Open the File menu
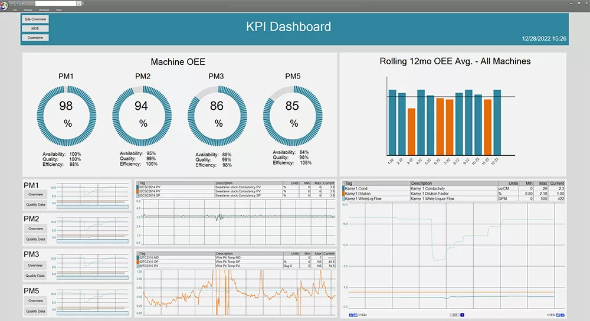The image size is (590, 321). [15, 10]
